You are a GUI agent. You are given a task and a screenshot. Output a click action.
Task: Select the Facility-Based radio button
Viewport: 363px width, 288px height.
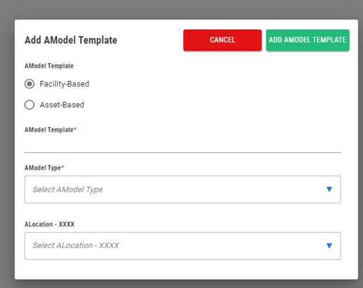(x=29, y=84)
